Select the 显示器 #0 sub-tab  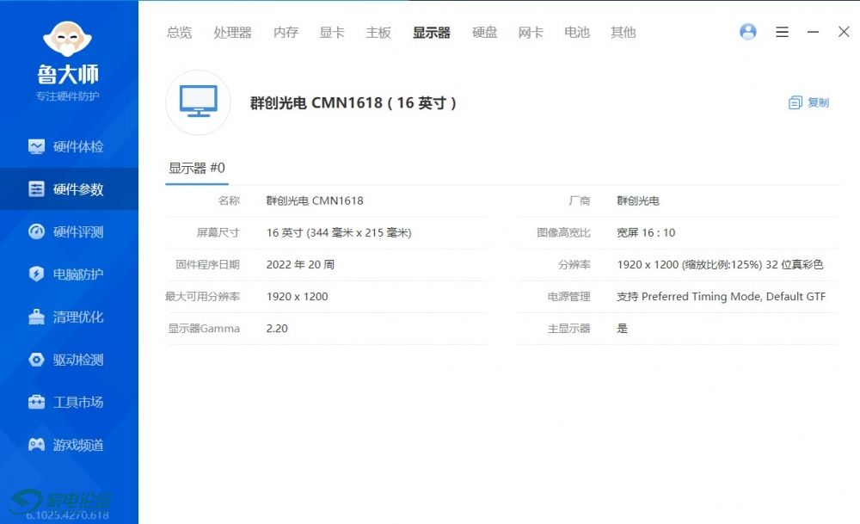click(x=196, y=168)
